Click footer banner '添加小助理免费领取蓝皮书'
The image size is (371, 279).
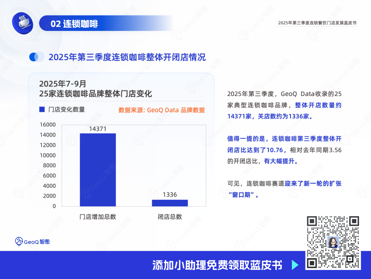pyautogui.click(x=217, y=265)
